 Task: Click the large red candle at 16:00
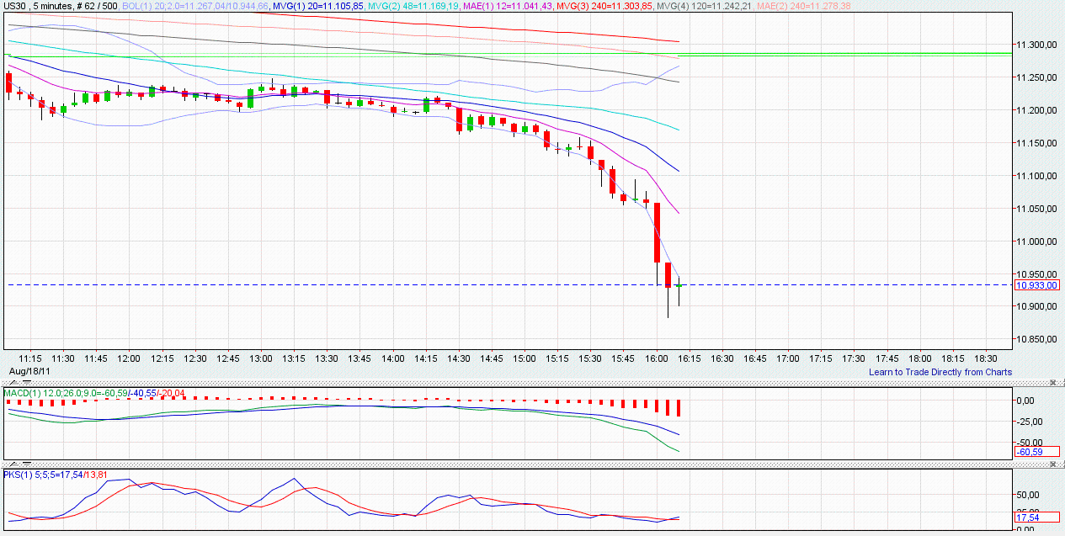pos(658,232)
